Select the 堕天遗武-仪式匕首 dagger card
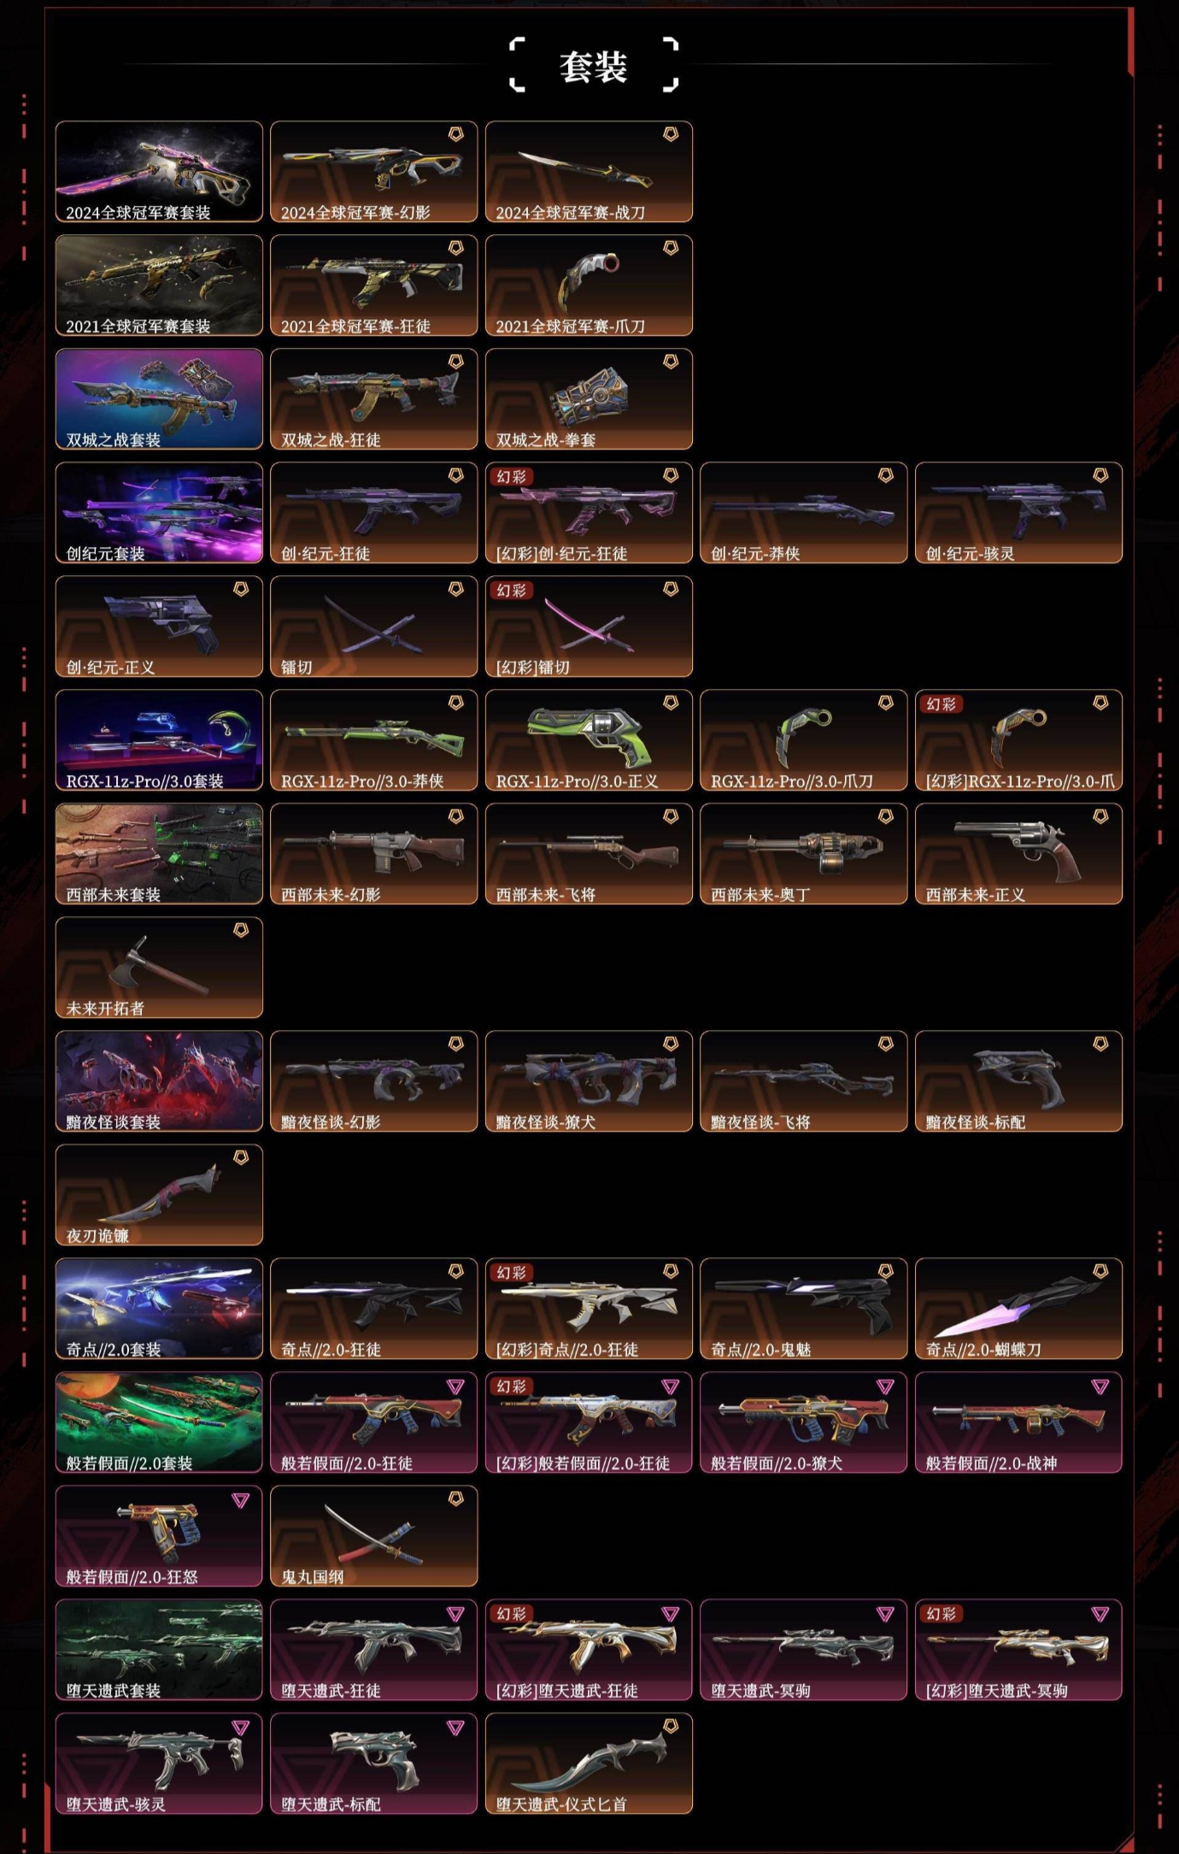Image resolution: width=1179 pixels, height=1854 pixels. 589,1763
